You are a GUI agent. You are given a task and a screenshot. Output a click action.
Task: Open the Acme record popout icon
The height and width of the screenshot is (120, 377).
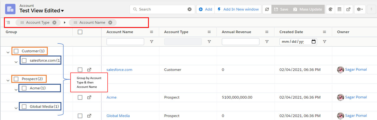(89, 97)
